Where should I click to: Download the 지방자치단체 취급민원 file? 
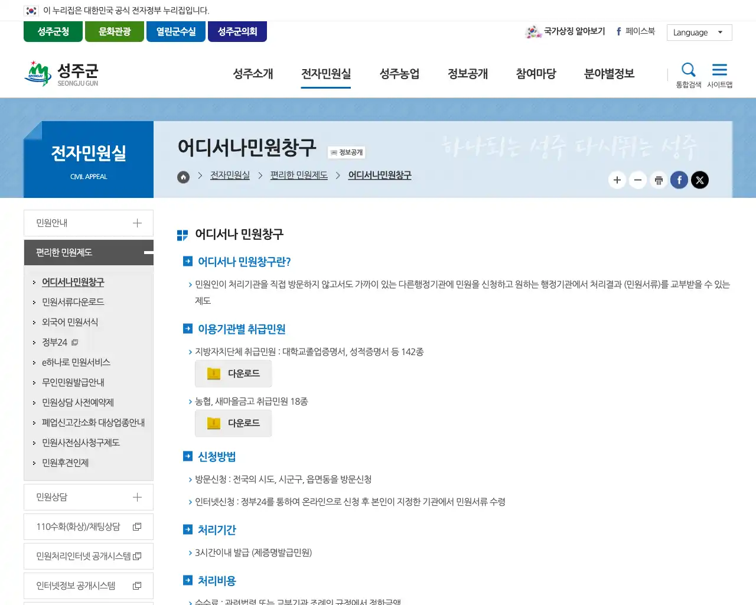click(x=233, y=374)
